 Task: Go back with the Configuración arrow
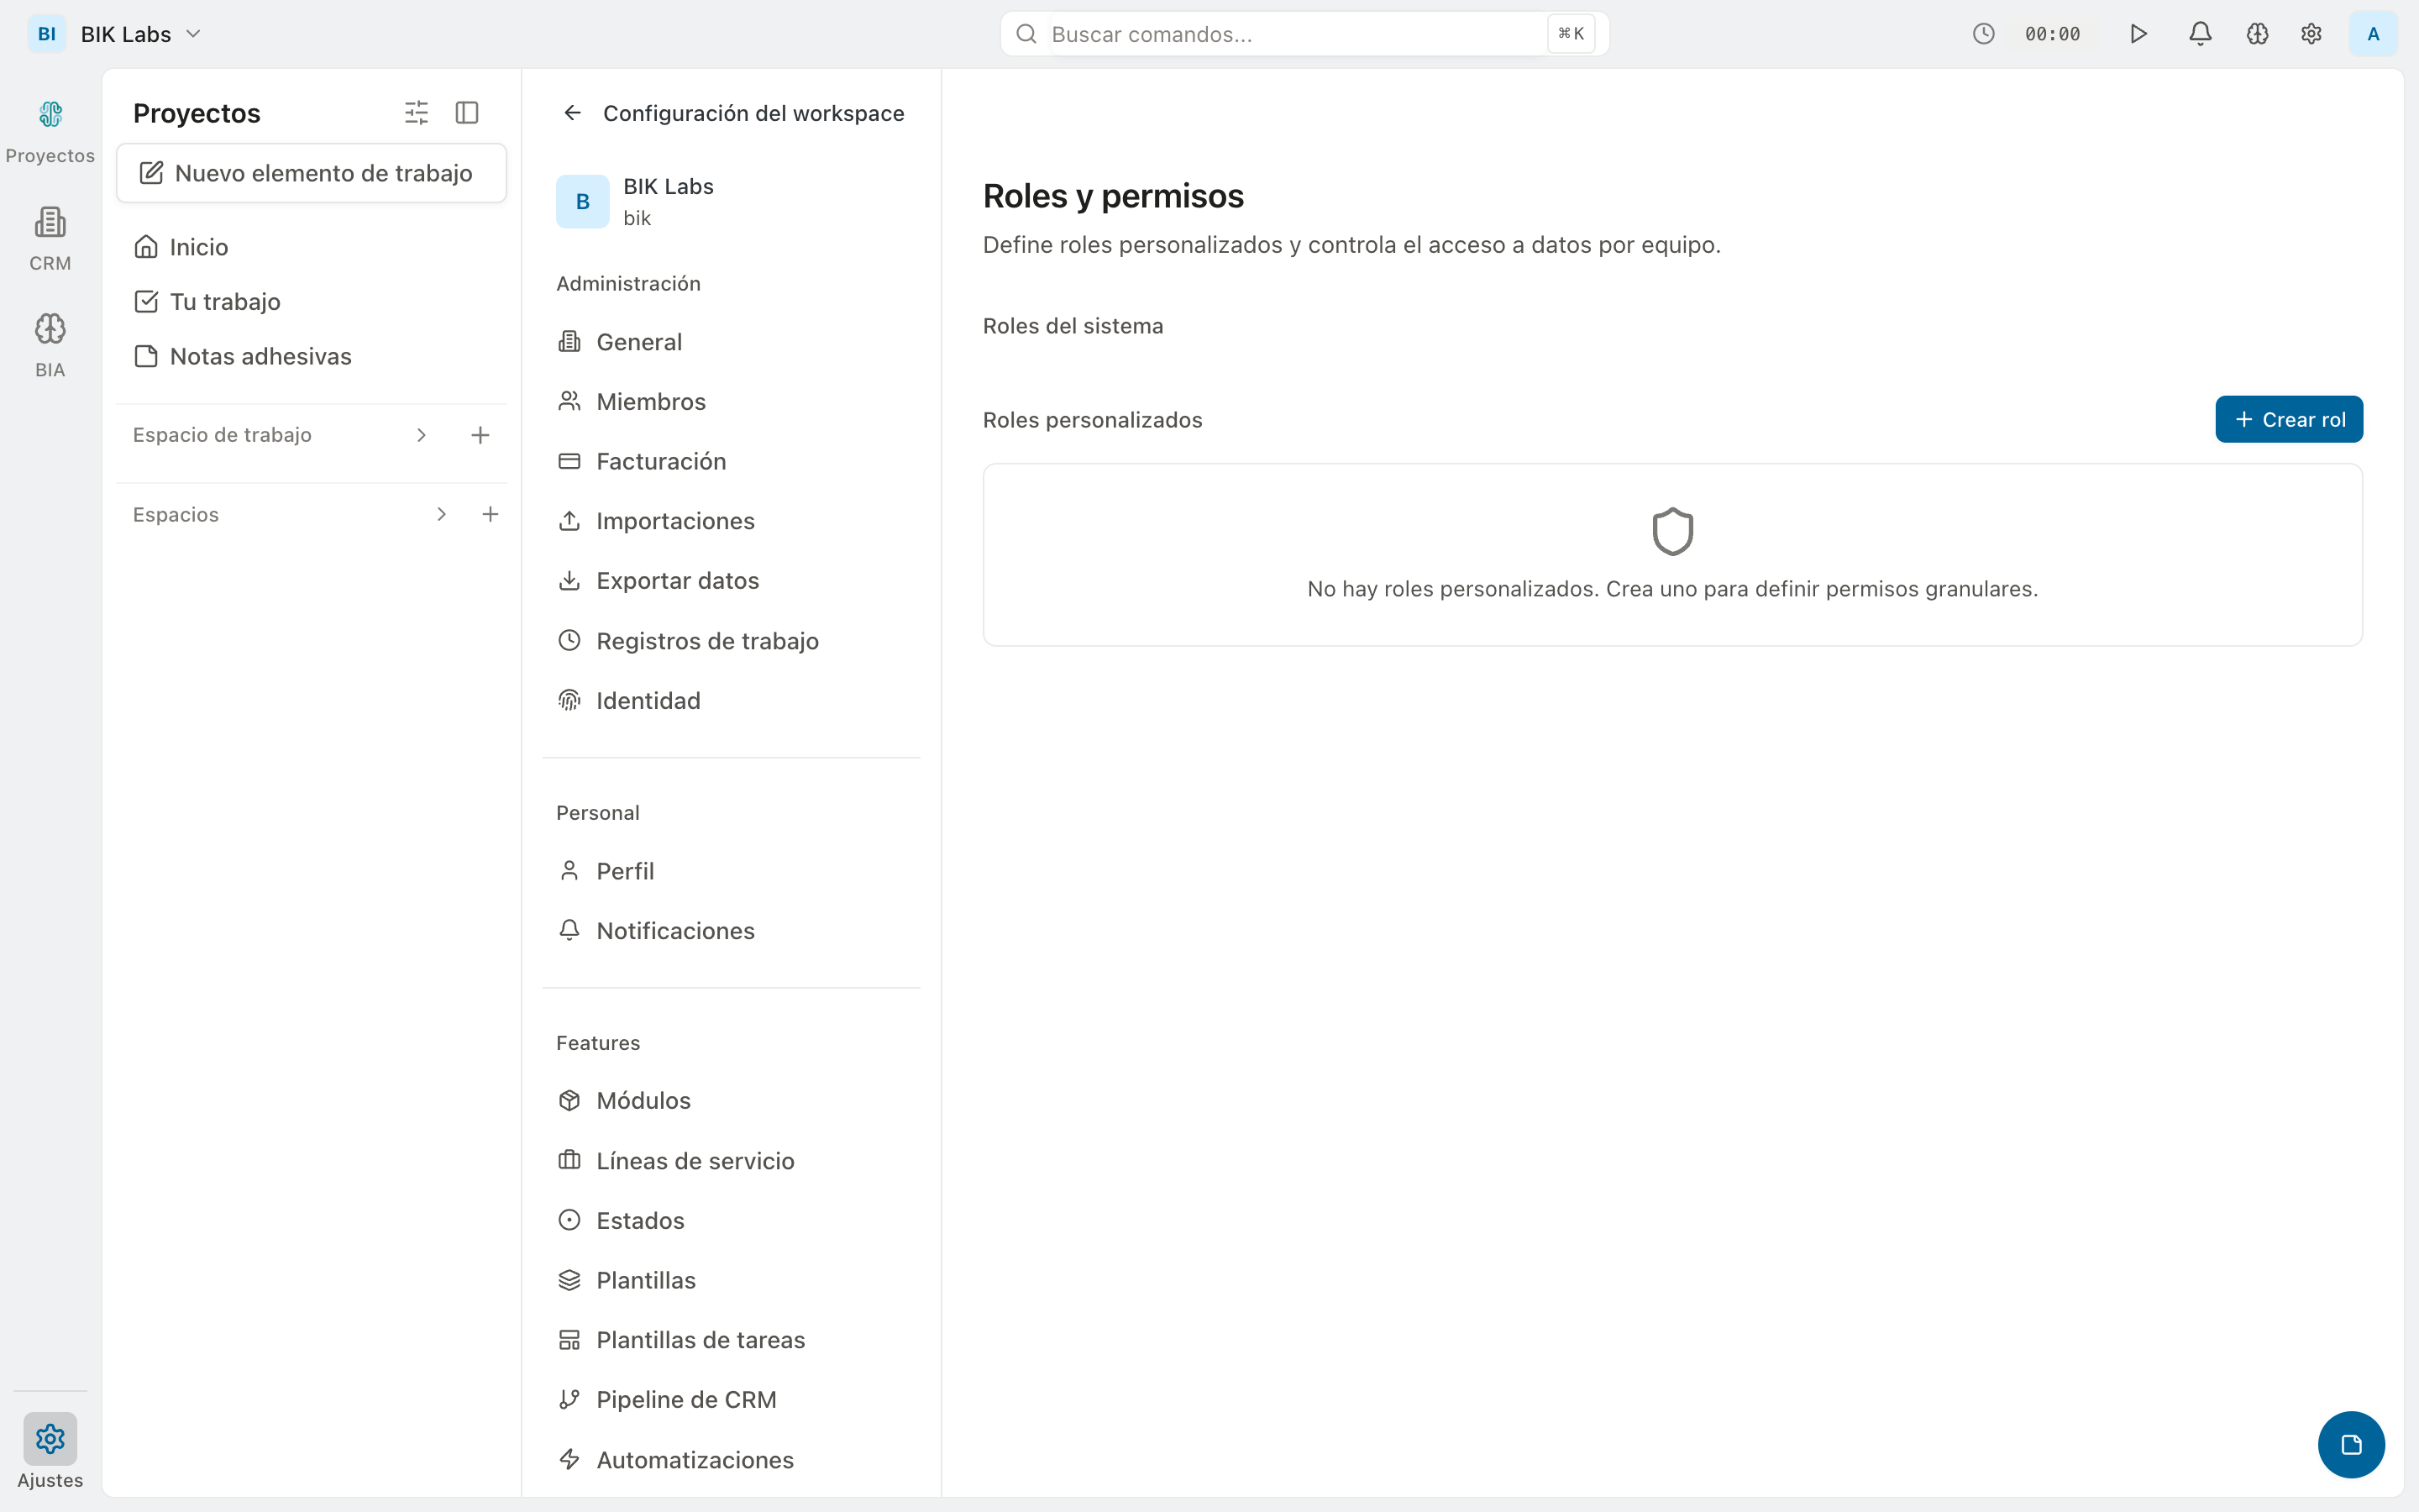pyautogui.click(x=572, y=113)
